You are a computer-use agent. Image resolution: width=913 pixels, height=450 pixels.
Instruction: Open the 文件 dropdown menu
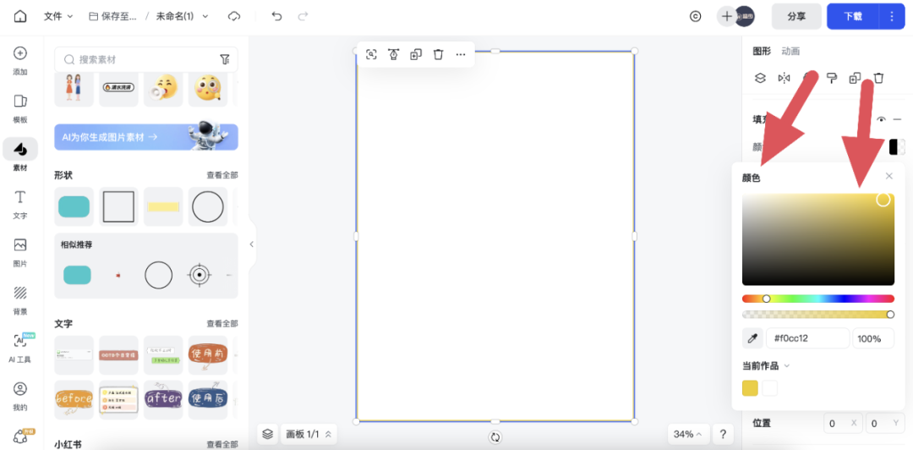pyautogui.click(x=58, y=16)
